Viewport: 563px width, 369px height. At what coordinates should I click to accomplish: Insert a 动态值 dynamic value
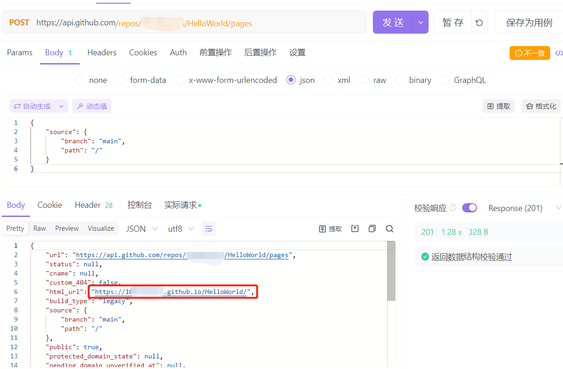(x=92, y=105)
